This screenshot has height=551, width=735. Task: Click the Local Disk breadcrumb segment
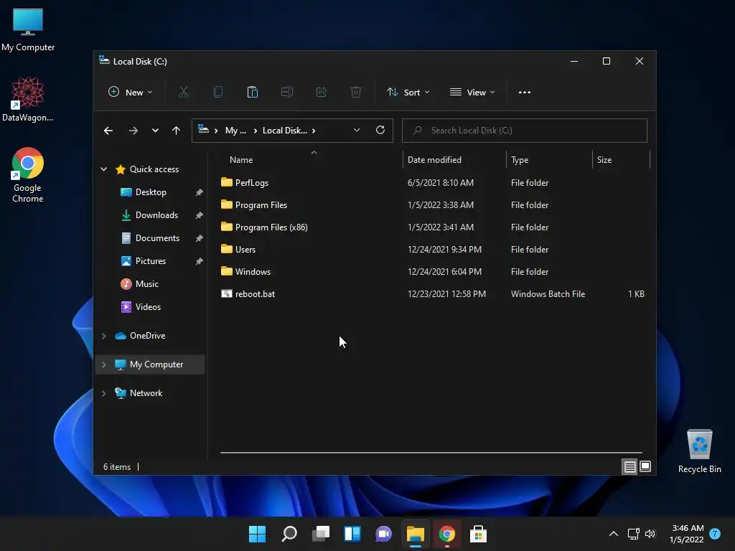[284, 131]
